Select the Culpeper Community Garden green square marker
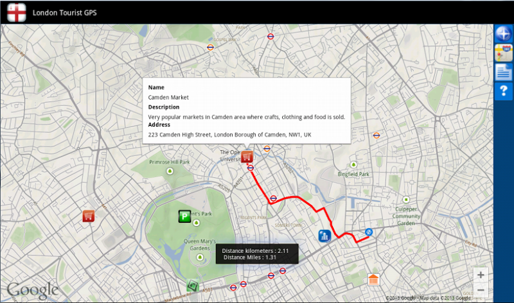 pos(406,200)
